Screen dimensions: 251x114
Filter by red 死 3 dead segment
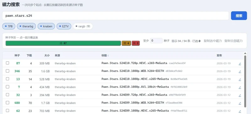[136, 43]
